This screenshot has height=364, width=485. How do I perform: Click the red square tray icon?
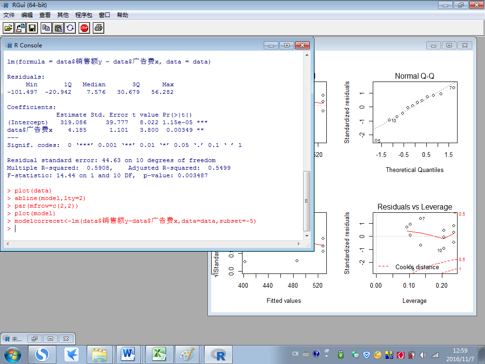[401, 355]
